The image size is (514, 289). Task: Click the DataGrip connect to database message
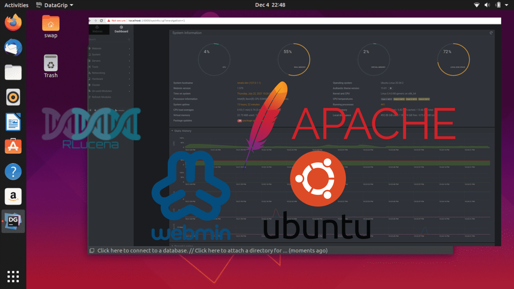click(x=212, y=251)
